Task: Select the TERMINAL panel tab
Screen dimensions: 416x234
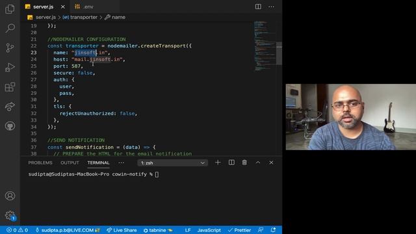Action: pyautogui.click(x=98, y=163)
